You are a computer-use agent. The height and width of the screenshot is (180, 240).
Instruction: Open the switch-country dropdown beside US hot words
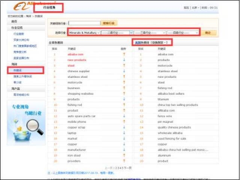[159, 43]
